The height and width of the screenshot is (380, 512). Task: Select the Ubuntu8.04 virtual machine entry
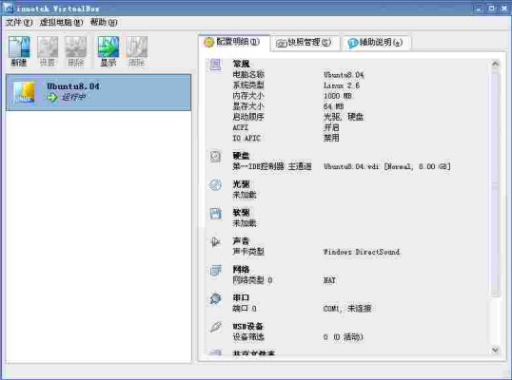(x=98, y=92)
